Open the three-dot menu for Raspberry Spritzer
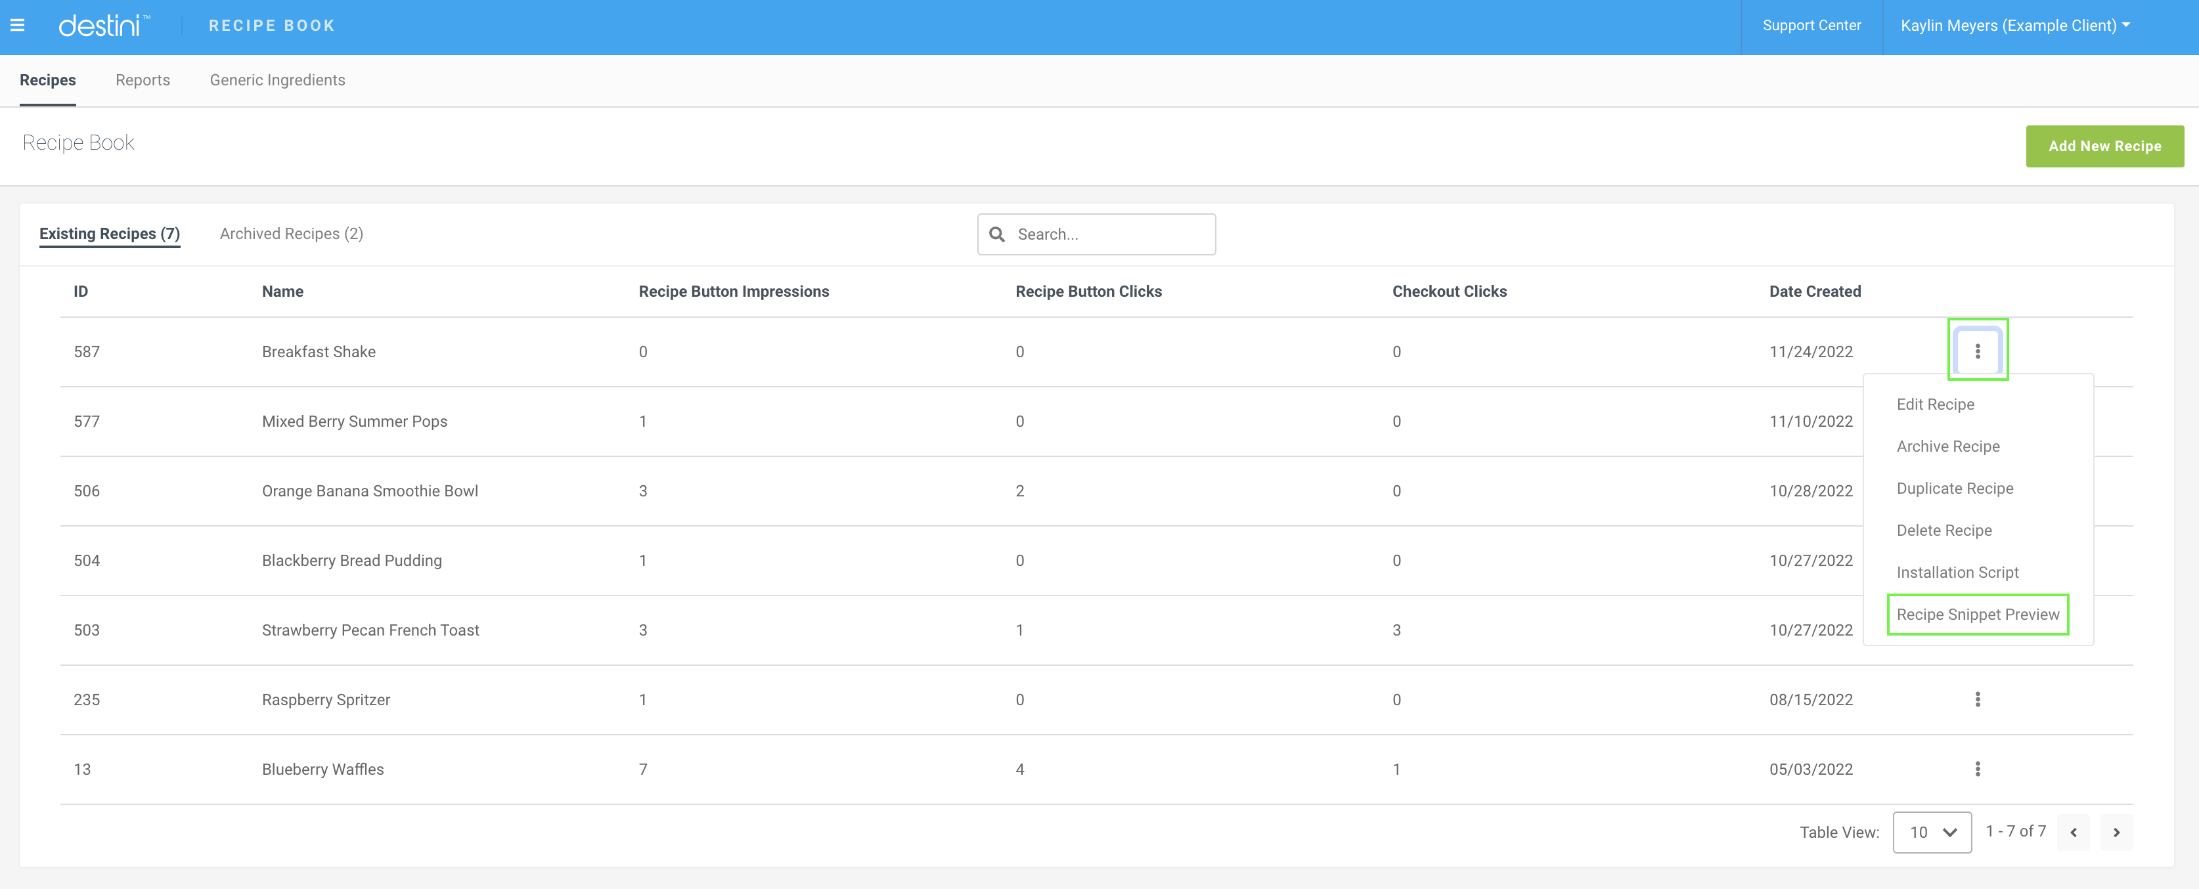The height and width of the screenshot is (889, 2199). [1979, 699]
